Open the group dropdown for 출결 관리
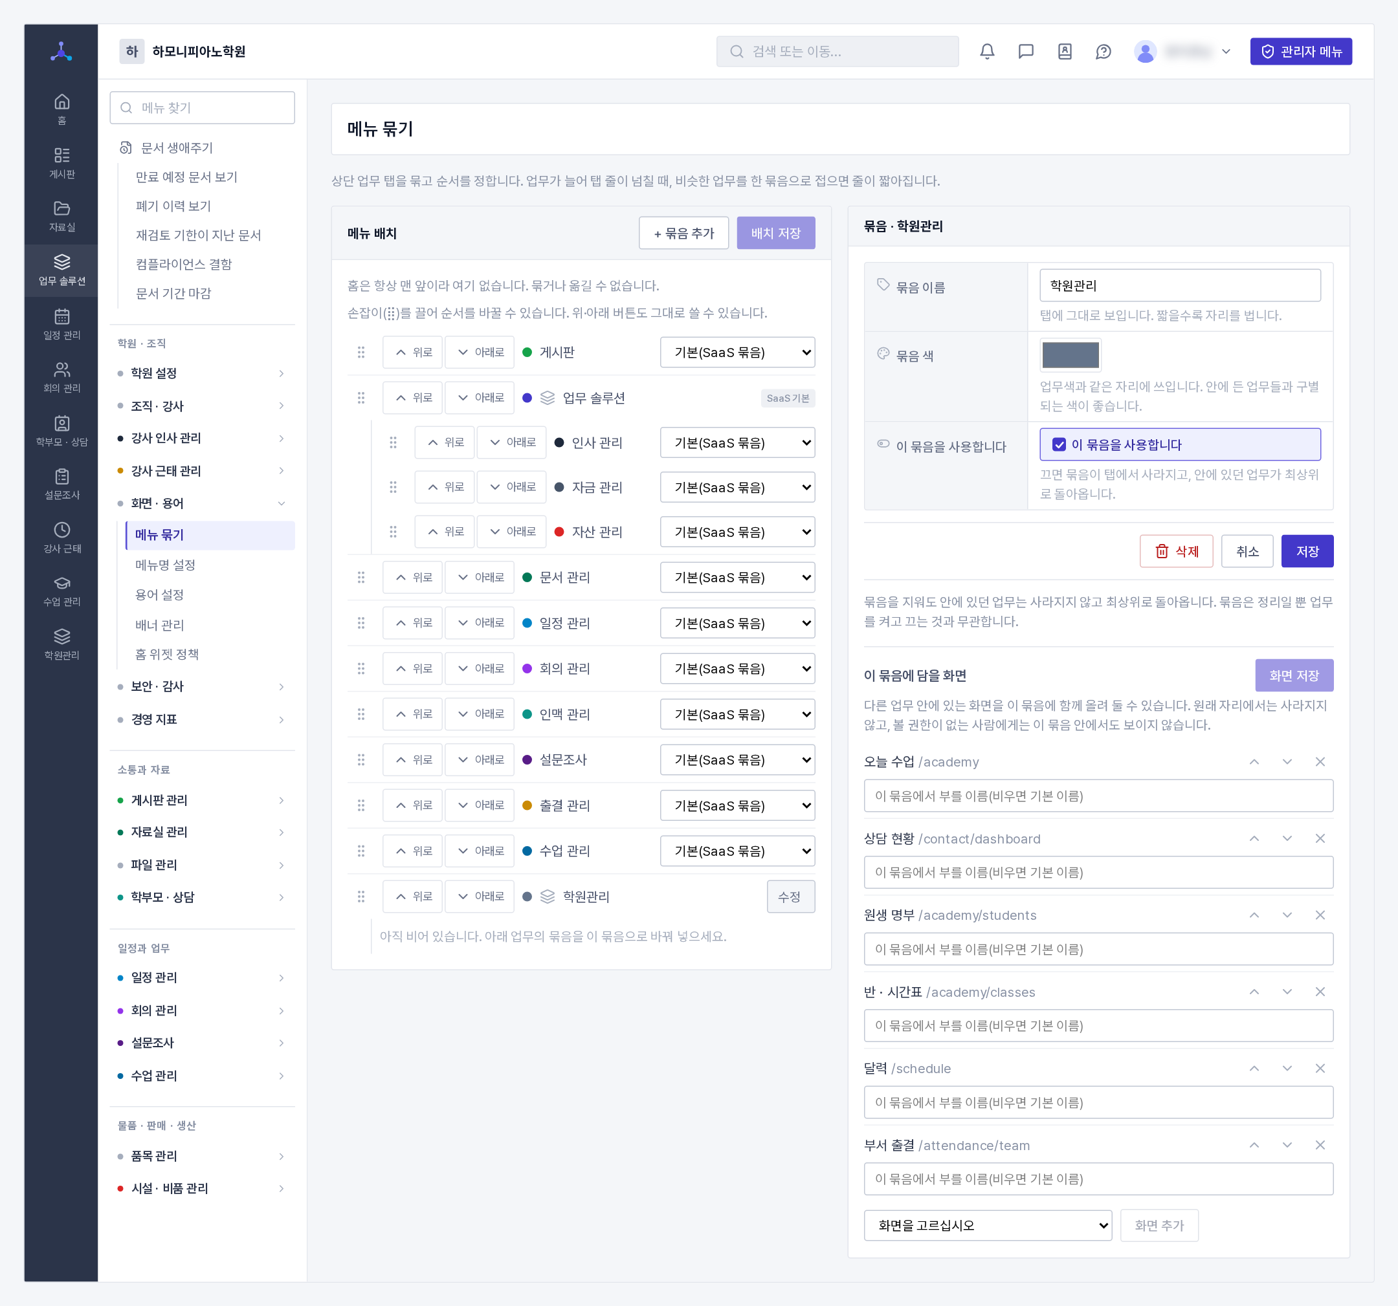 pos(737,805)
